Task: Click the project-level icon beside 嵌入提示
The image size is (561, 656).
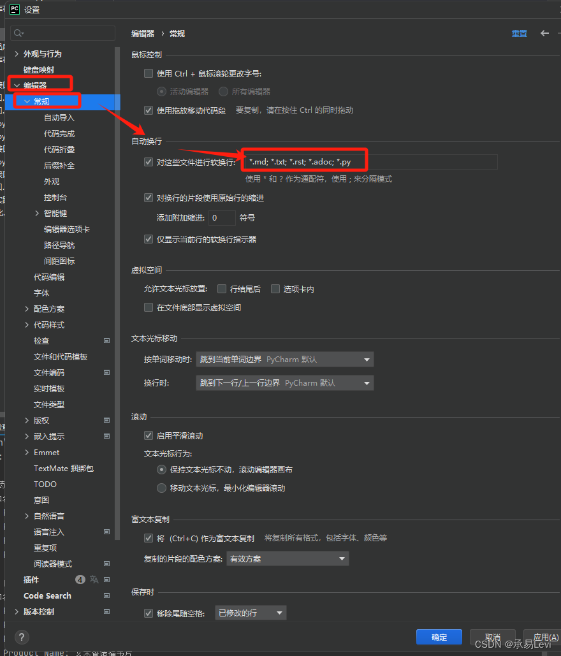Action: coord(106,436)
